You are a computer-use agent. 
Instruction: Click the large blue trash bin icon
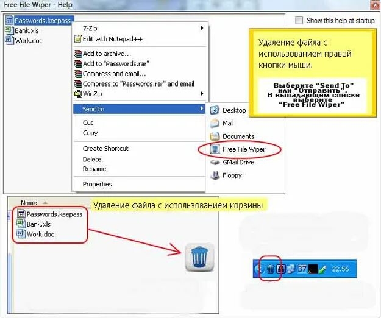(199, 257)
